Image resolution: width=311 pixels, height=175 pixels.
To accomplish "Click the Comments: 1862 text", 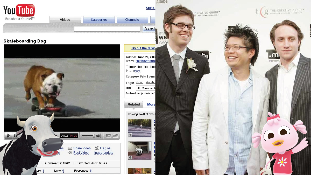I will (57, 163).
